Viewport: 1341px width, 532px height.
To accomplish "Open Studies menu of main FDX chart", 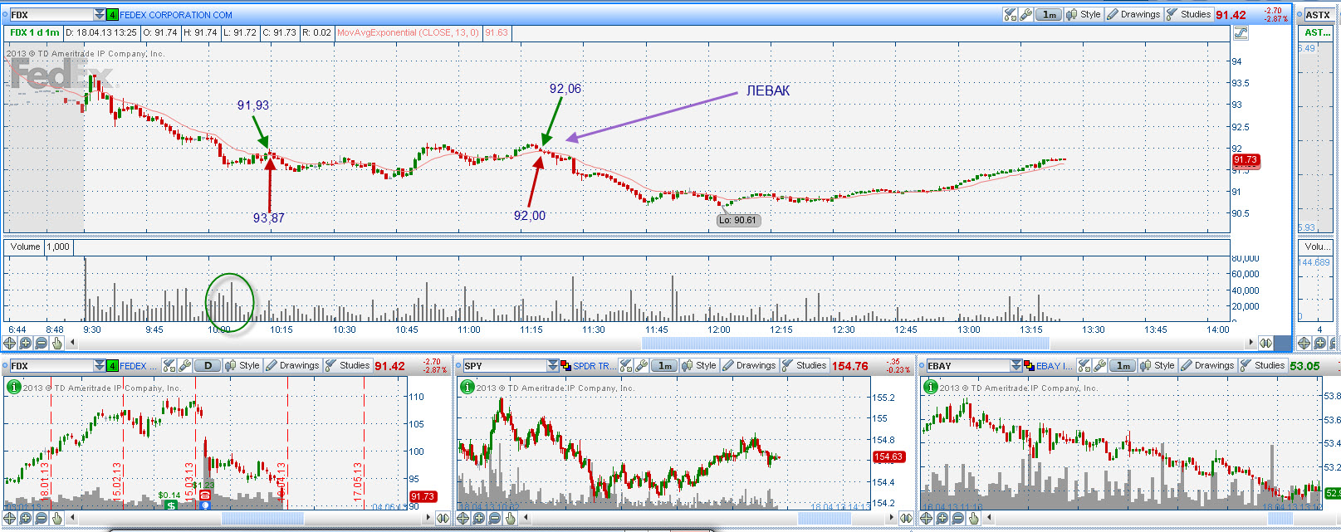I will (x=1189, y=14).
